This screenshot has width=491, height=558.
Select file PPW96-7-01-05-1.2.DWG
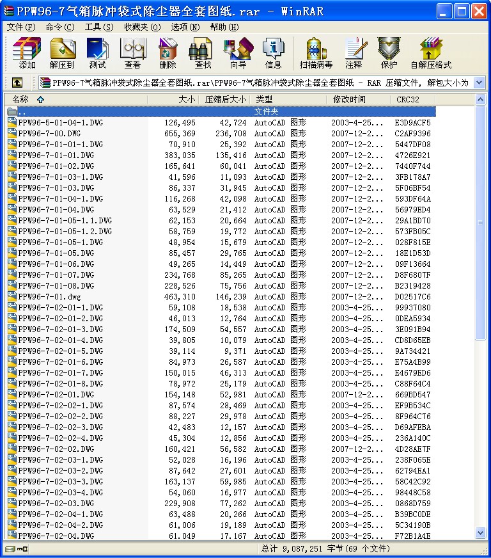click(x=65, y=231)
